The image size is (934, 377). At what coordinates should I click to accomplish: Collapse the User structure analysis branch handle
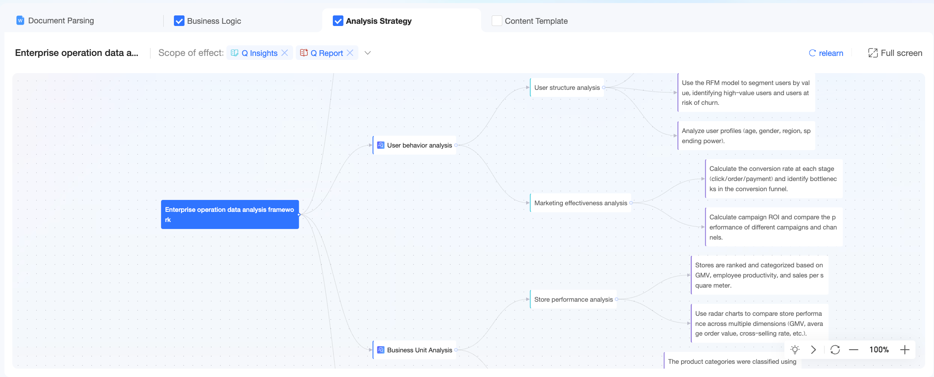tap(604, 88)
